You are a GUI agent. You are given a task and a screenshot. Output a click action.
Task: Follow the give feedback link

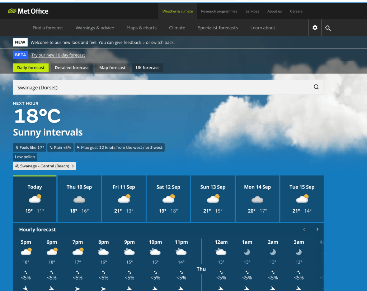pyautogui.click(x=130, y=43)
